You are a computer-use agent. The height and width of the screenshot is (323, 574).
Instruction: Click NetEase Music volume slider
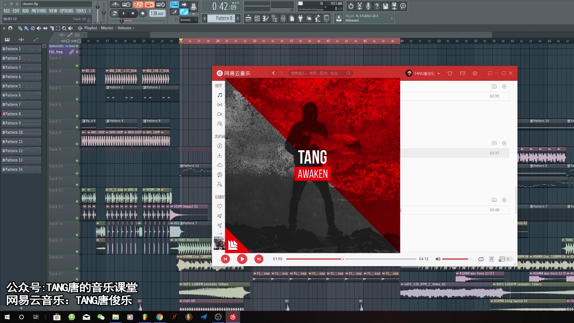[x=457, y=259]
